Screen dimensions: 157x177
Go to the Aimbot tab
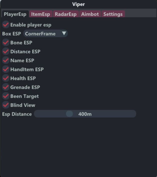pos(90,14)
